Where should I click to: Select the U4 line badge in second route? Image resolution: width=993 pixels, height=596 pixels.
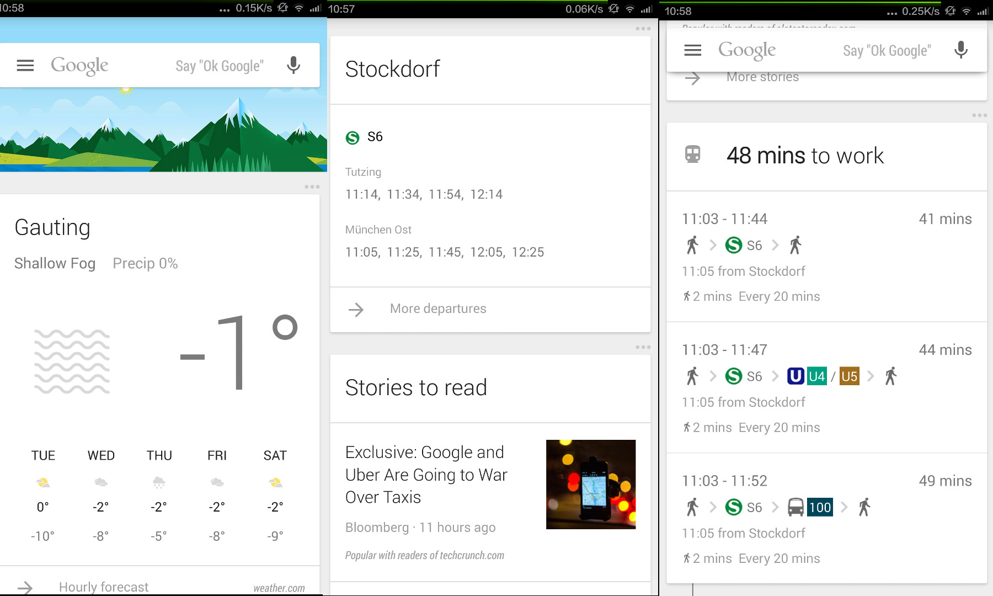click(x=816, y=377)
